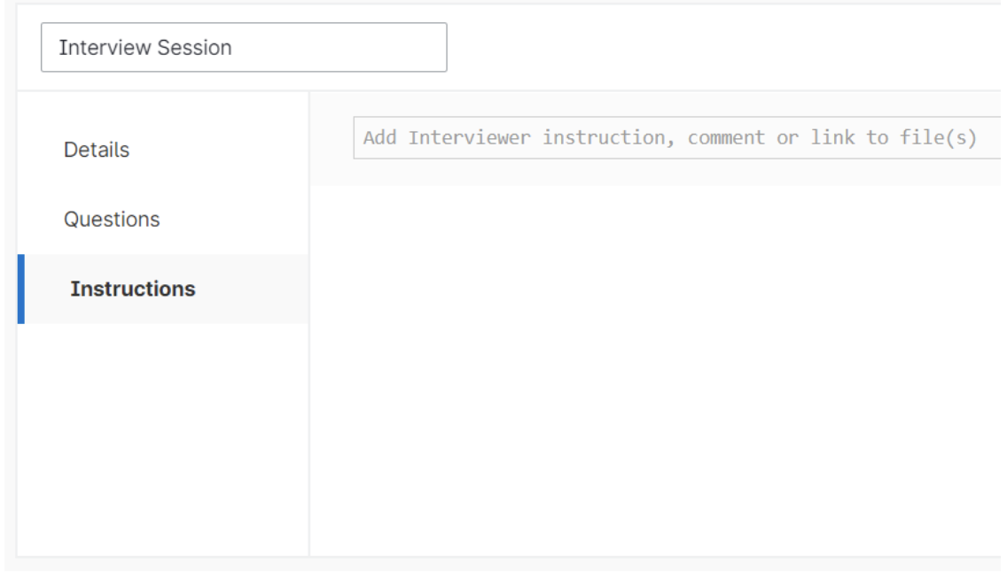1007x572 pixels.
Task: Click the blue indicator beside Instructions
Action: point(21,289)
